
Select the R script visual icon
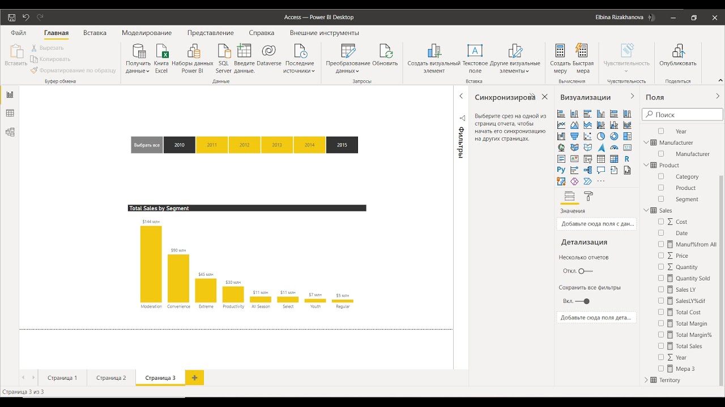627,159
